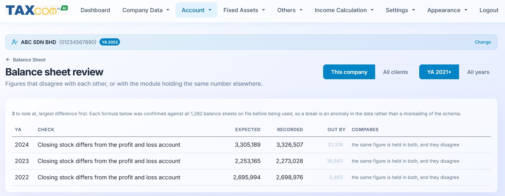
Task: Click the out-by amount 21,318
Action: coord(335,145)
